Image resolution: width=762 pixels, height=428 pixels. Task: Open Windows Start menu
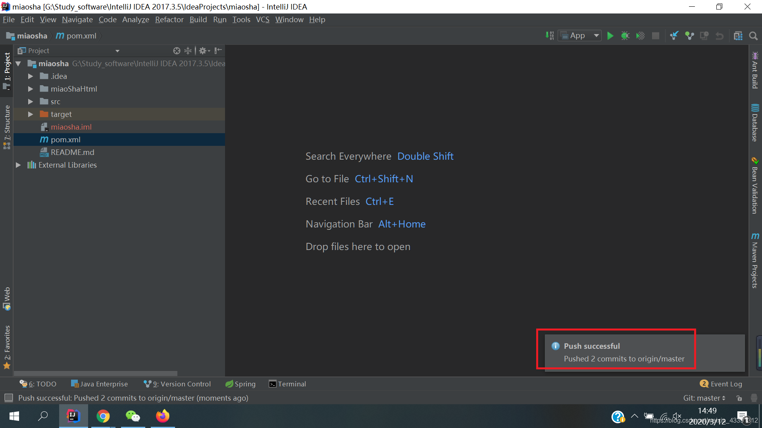pyautogui.click(x=14, y=416)
